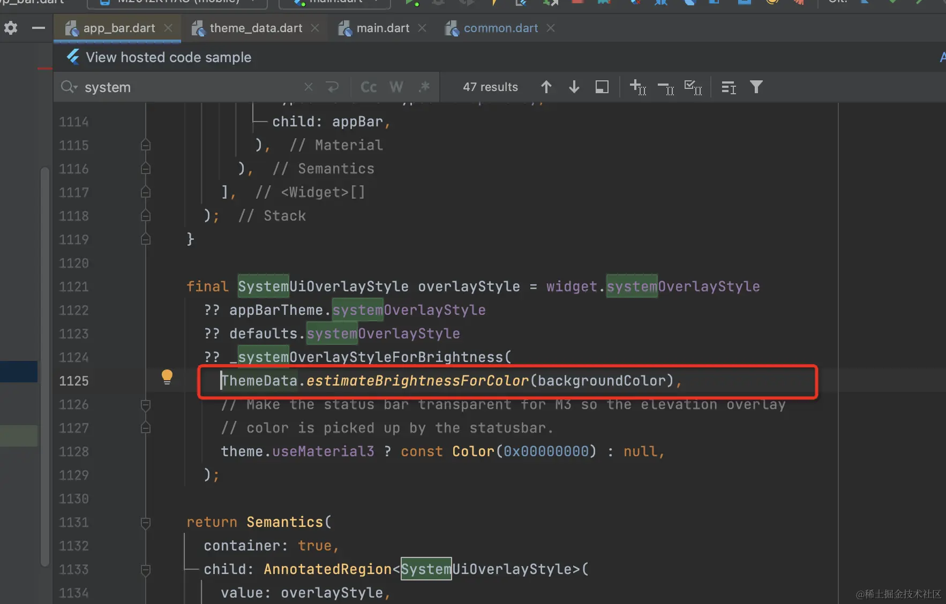Toggle match case (Cc) in the search bar
This screenshot has width=946, height=604.
369,87
